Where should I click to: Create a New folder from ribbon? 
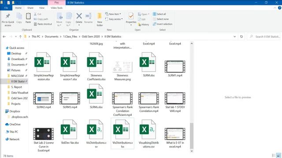point(100,19)
